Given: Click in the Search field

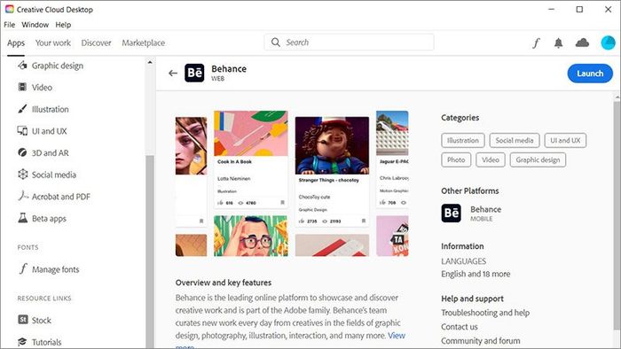Looking at the screenshot, I should coord(349,43).
